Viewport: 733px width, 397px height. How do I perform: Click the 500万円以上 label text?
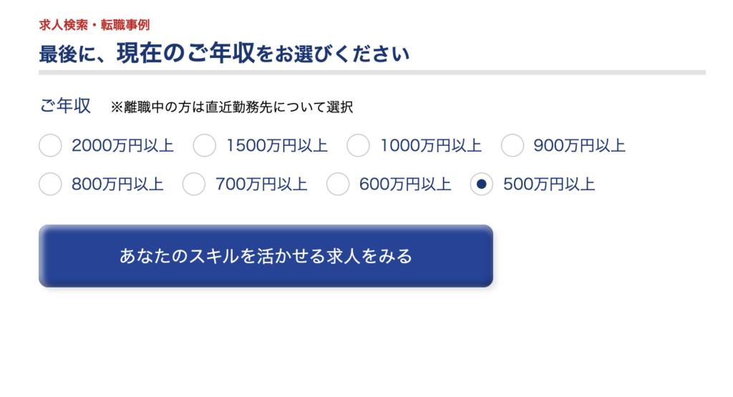(549, 185)
